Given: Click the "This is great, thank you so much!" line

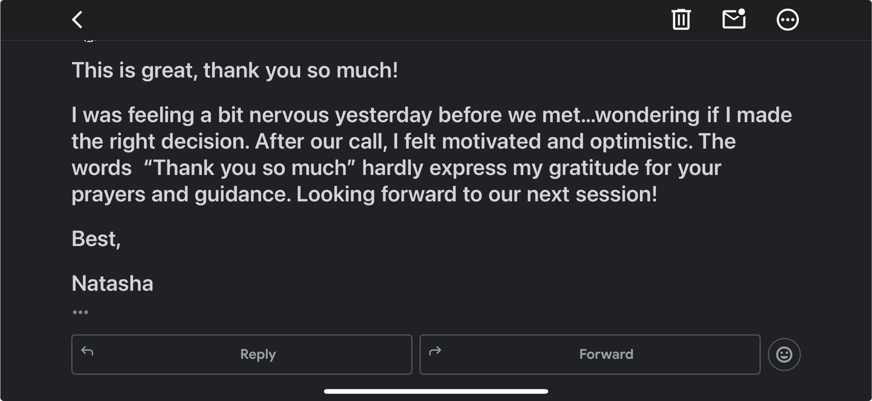Looking at the screenshot, I should pos(235,70).
